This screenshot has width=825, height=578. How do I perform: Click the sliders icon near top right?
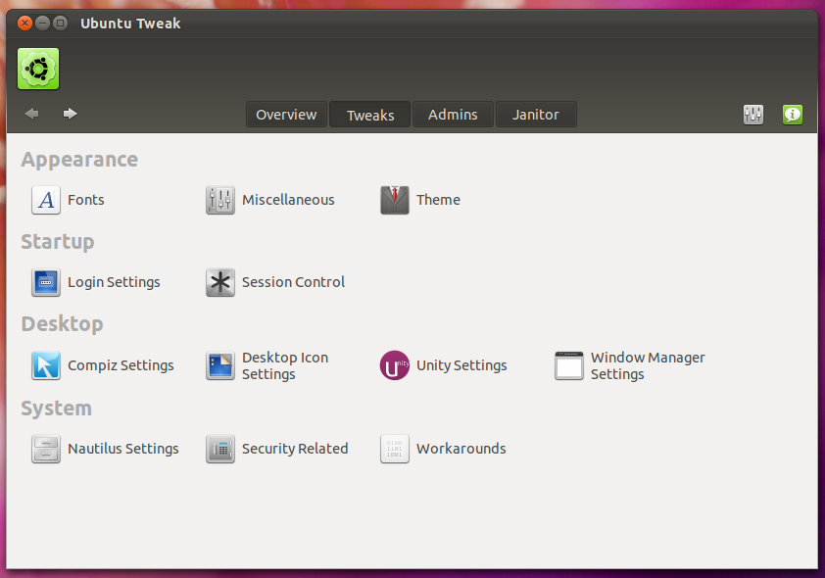(x=753, y=115)
